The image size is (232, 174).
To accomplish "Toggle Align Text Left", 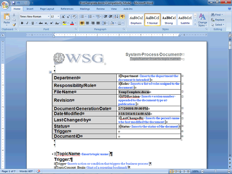I will click(82, 23).
